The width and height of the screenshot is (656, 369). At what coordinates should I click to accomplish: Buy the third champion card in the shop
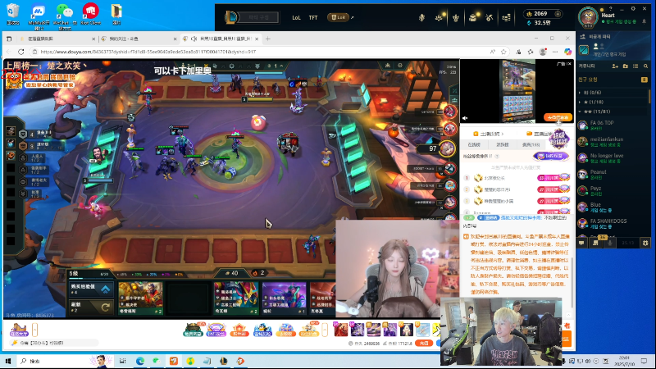pos(236,298)
